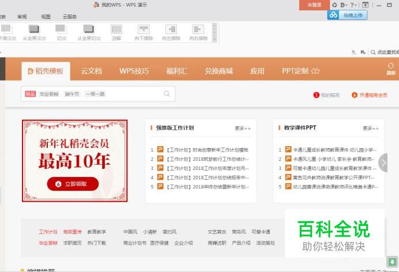
Task: Click 开通稻壳会员 membership link
Action: point(370,95)
